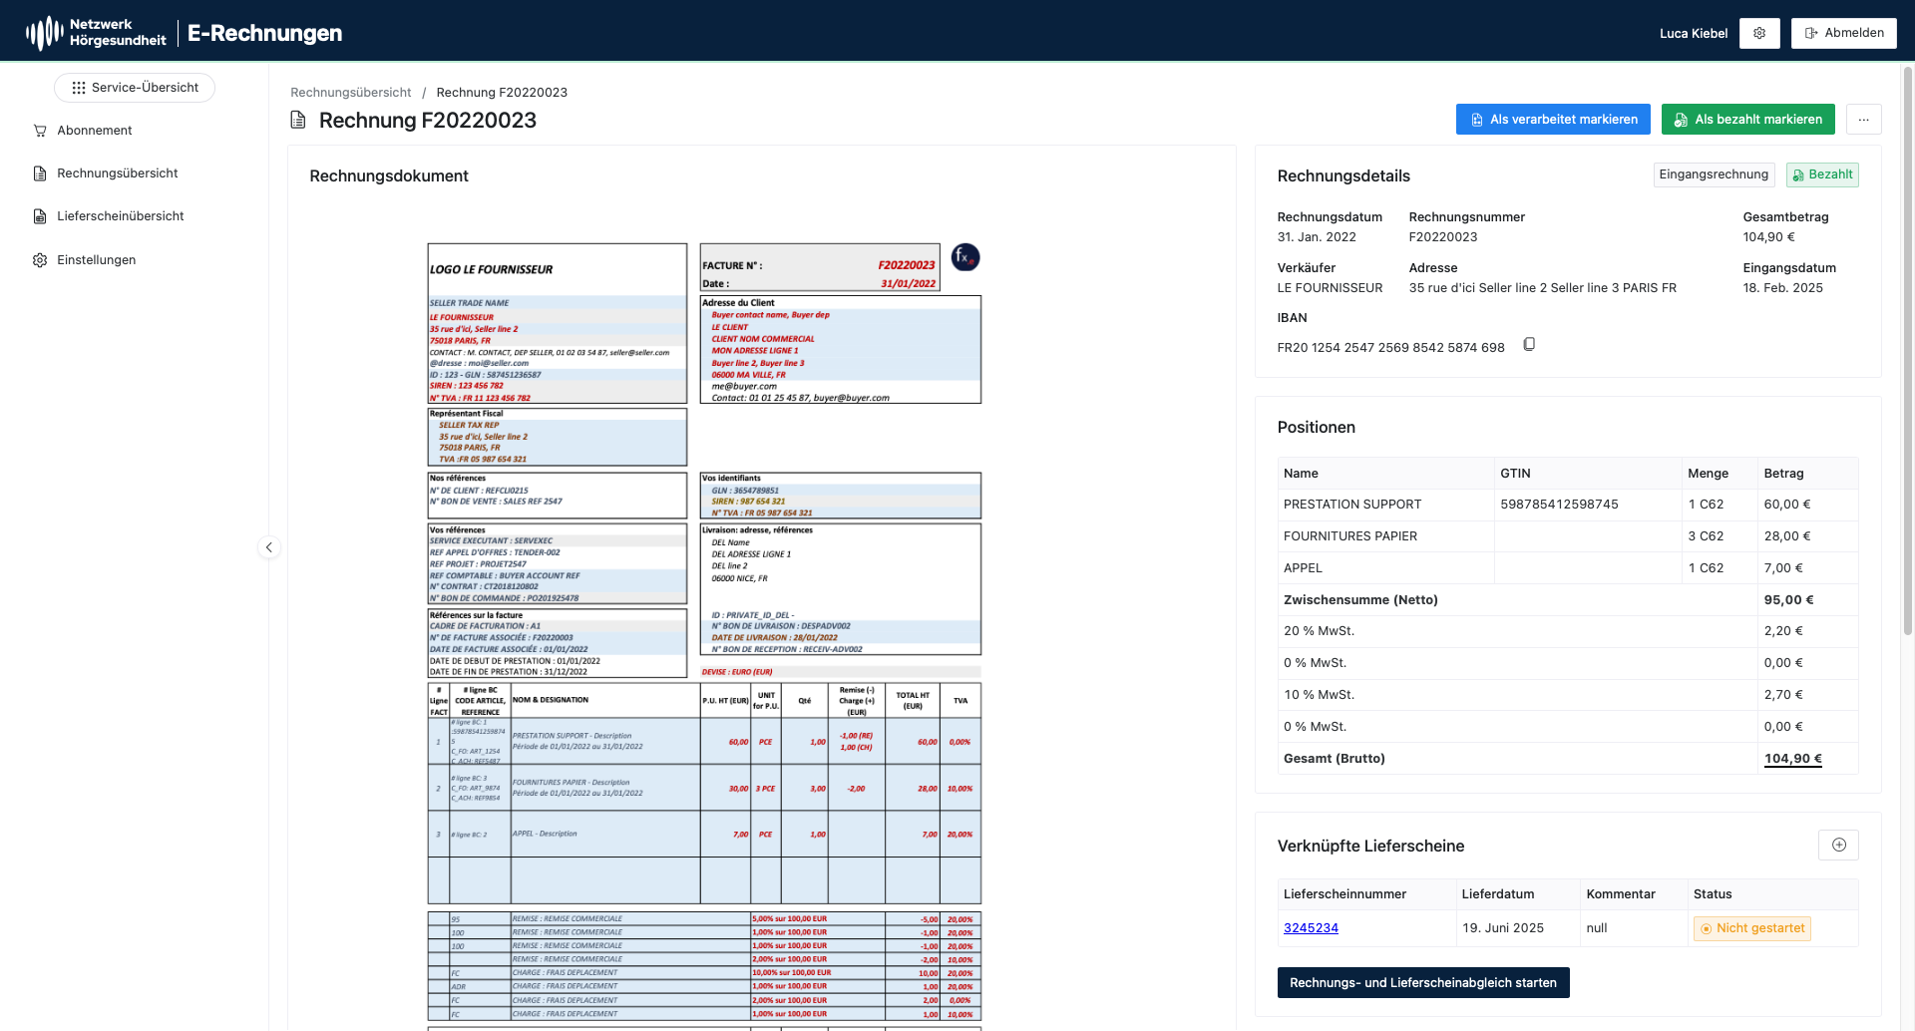Click the document icon next to Rechnungsübersicht
Viewport: 1915px width, 1031px height.
click(38, 172)
